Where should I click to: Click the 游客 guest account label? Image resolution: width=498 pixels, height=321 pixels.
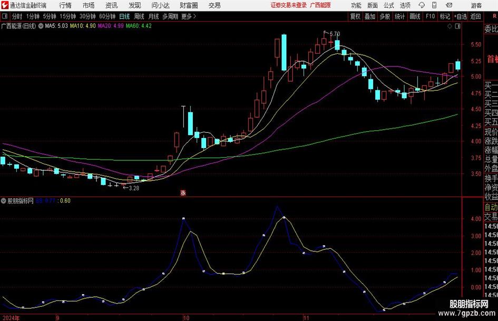[x=476, y=5]
